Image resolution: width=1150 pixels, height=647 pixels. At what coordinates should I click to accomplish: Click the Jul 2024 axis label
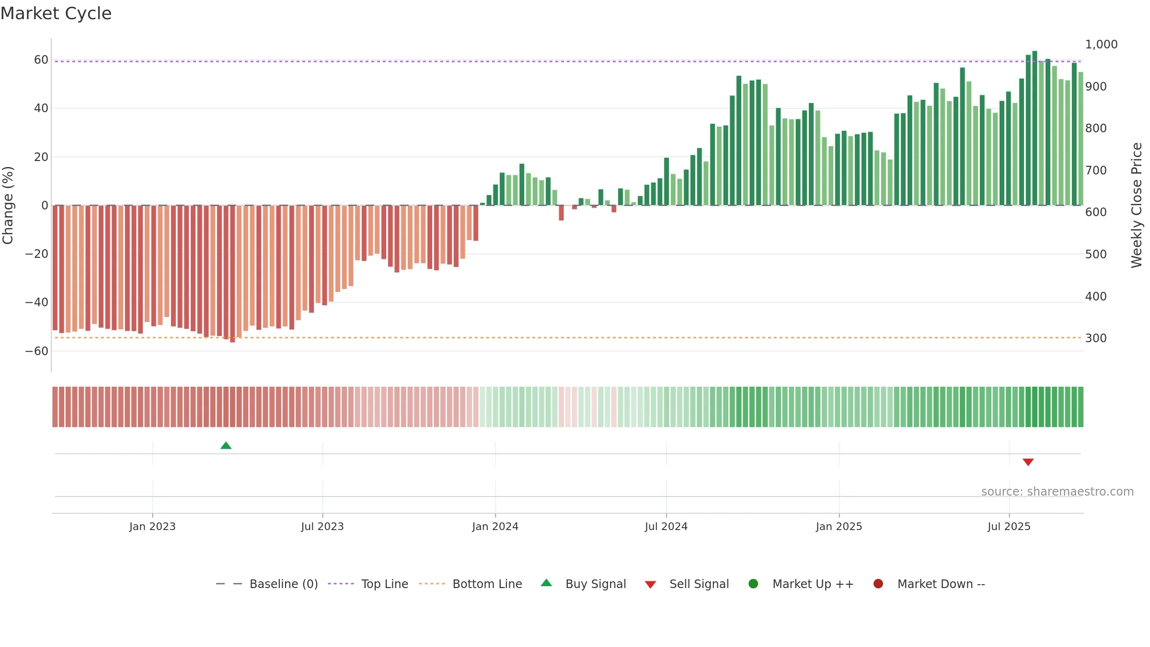coord(666,527)
